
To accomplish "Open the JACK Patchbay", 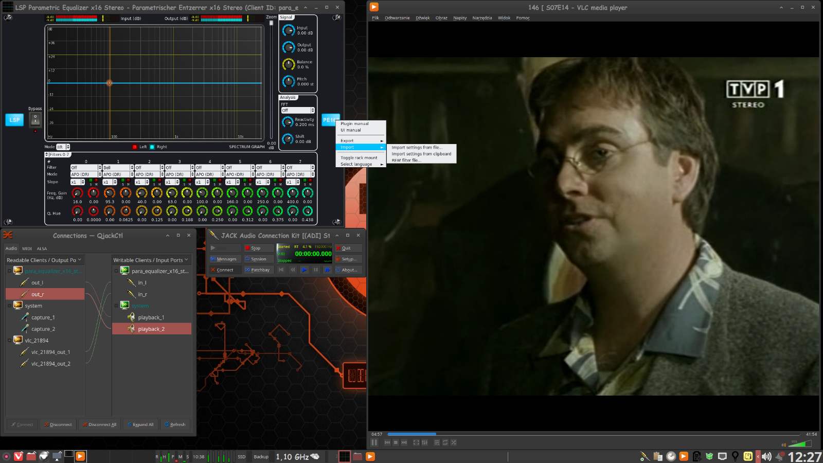I will pyautogui.click(x=259, y=270).
